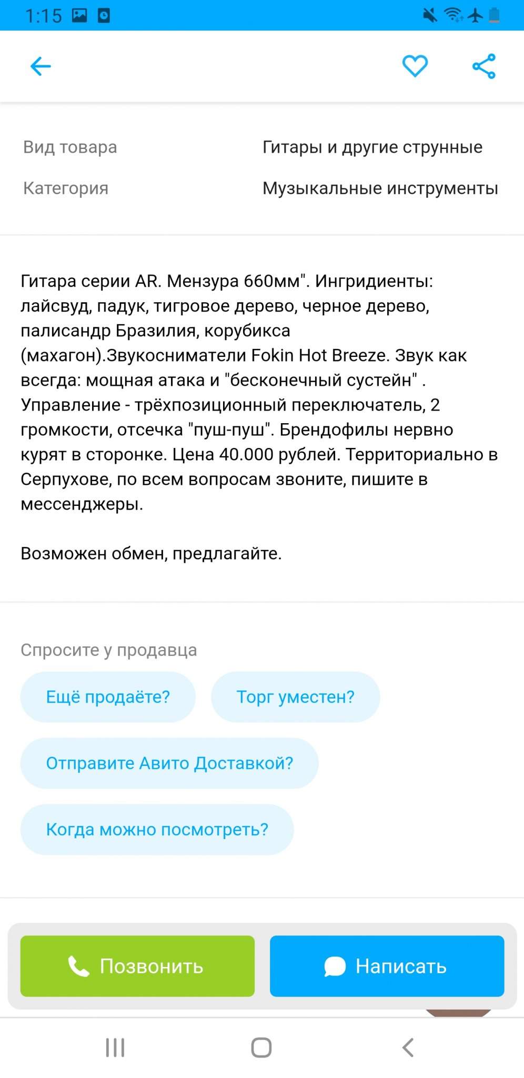This screenshot has width=524, height=1078.
Task: Add listing to favorites with heart icon
Action: pyautogui.click(x=415, y=66)
